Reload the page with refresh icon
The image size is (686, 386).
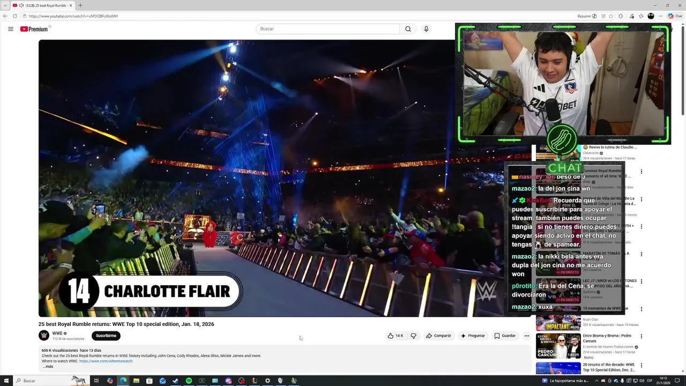(x=15, y=16)
